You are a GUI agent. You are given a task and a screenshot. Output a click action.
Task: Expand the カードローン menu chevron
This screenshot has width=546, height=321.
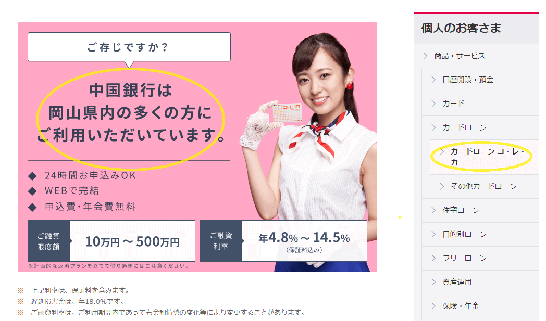433,127
